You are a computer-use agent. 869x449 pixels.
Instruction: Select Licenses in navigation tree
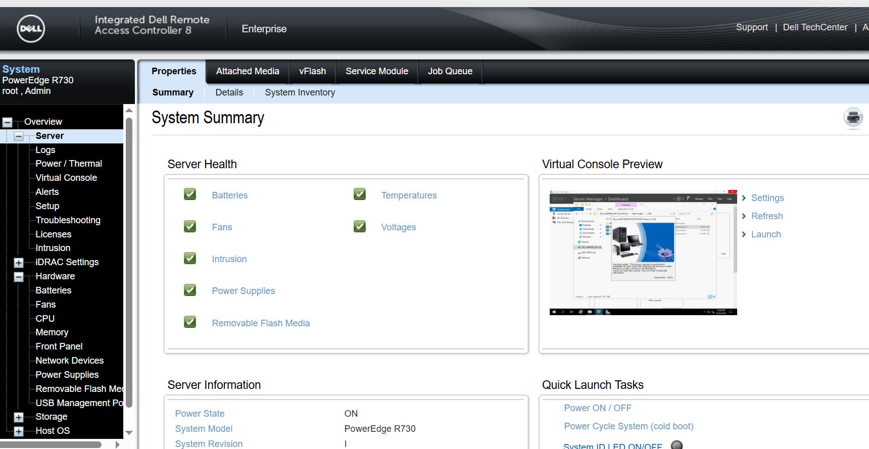coord(53,234)
